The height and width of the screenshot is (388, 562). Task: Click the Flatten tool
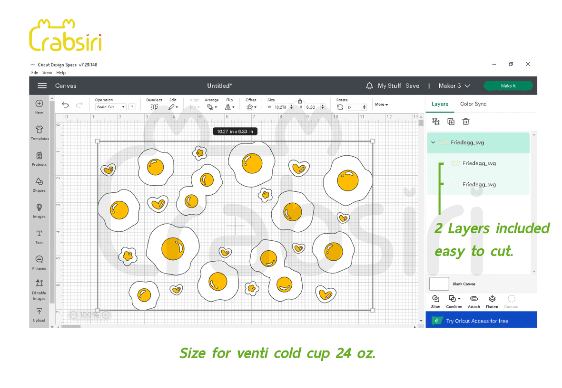click(492, 301)
